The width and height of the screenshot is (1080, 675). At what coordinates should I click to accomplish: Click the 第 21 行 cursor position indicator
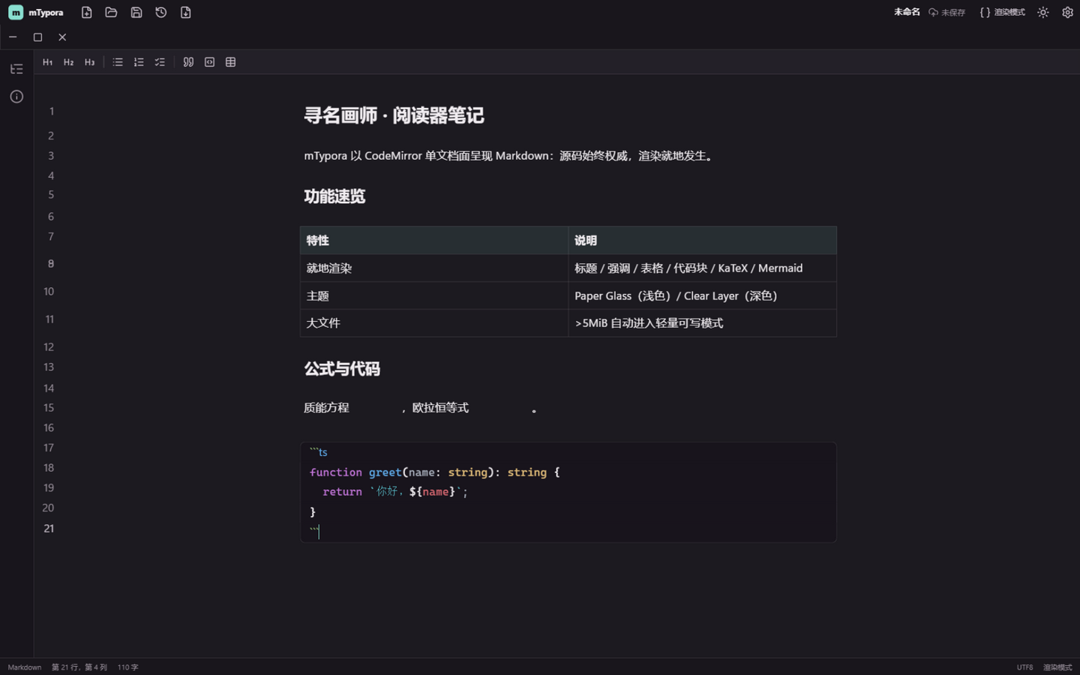coord(79,667)
